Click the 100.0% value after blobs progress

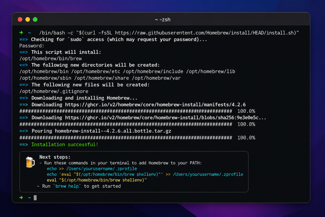coord(246,124)
